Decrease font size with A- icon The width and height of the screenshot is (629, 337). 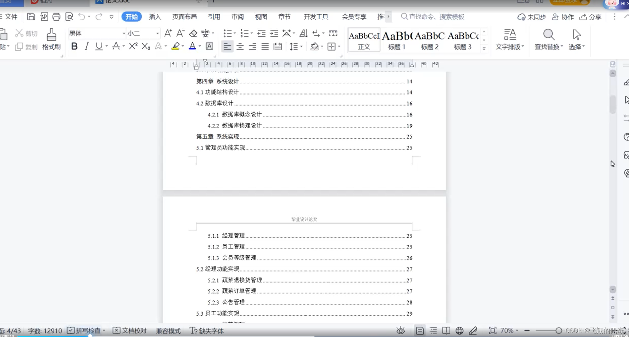coord(180,33)
